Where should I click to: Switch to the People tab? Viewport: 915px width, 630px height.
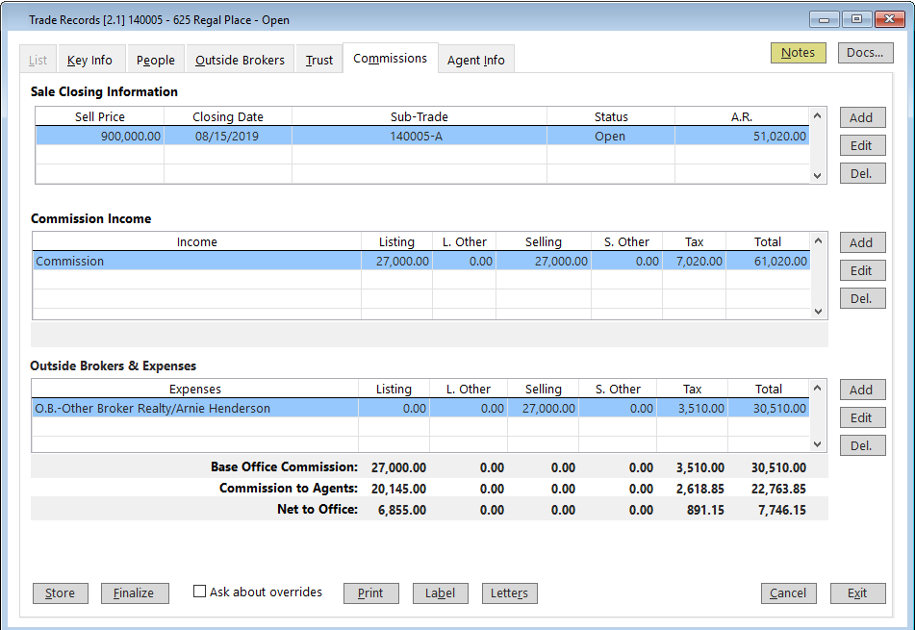coord(154,59)
